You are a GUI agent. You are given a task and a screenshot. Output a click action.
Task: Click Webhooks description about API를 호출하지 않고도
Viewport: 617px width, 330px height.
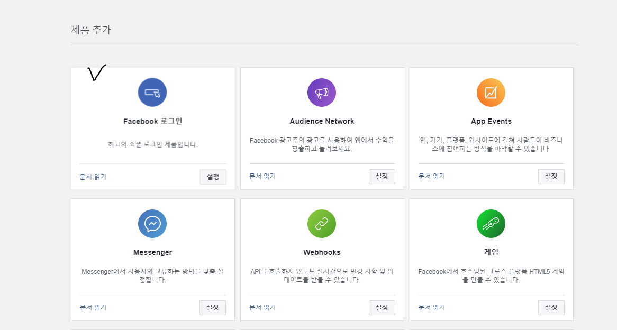point(322,276)
